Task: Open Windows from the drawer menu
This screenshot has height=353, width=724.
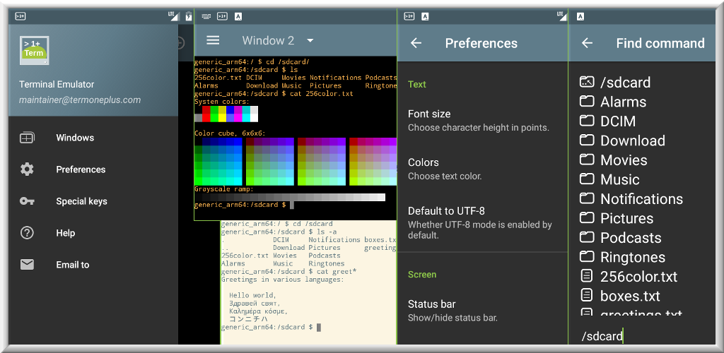Action: pyautogui.click(x=75, y=138)
